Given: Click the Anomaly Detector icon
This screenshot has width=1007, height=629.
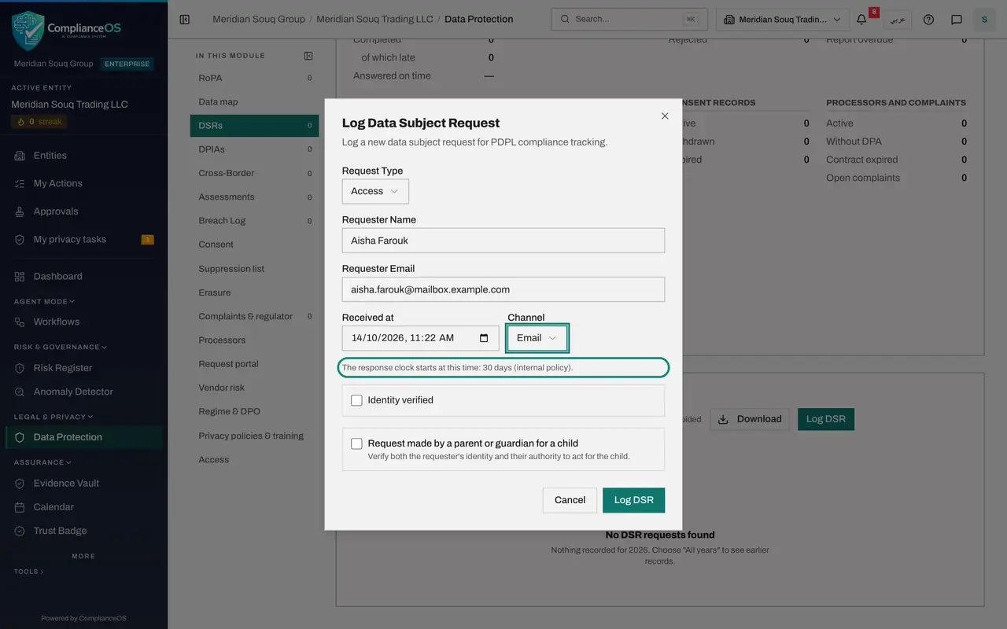Looking at the screenshot, I should click(x=20, y=392).
